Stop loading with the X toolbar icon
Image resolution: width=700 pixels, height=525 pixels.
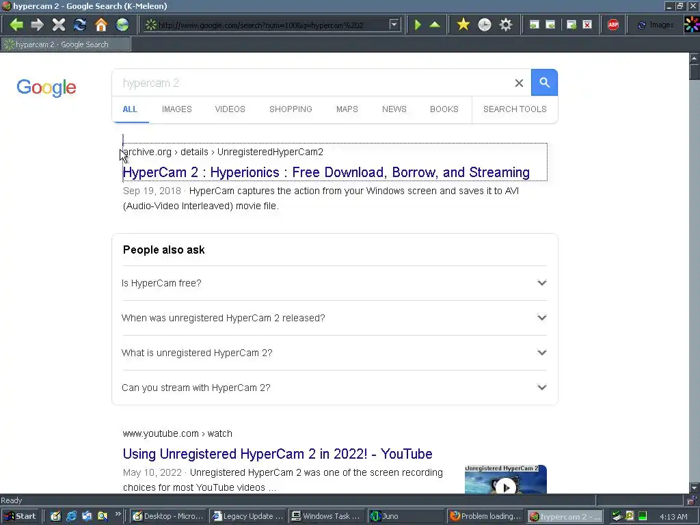click(x=59, y=25)
